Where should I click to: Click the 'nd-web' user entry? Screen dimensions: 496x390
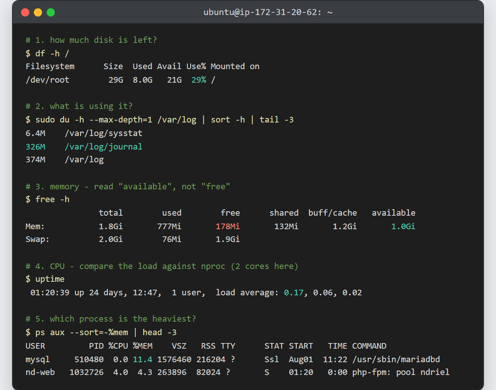pos(40,372)
